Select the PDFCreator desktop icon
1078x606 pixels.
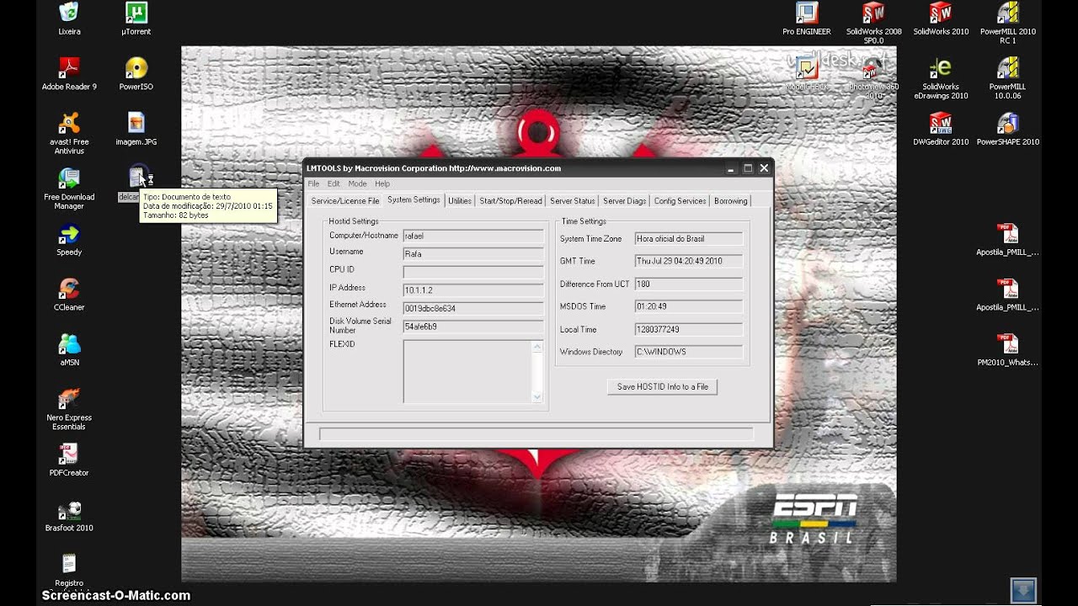pos(69,454)
